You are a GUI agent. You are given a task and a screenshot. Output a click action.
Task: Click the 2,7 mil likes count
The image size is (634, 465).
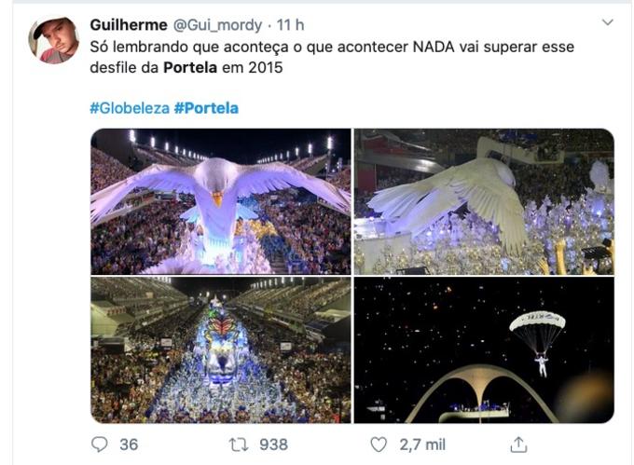[422, 444]
